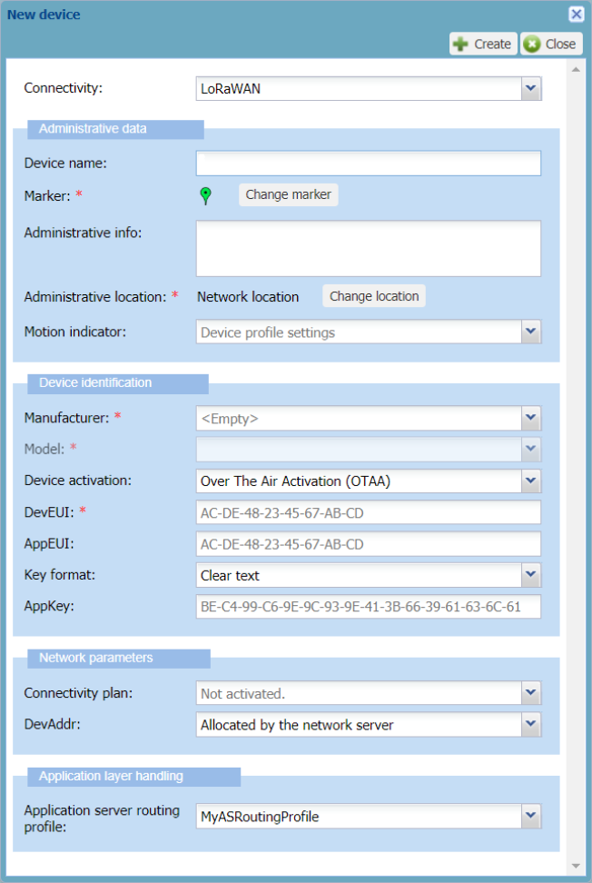592x883 pixels.
Task: Click the green marker pin icon
Action: pyautogui.click(x=206, y=195)
